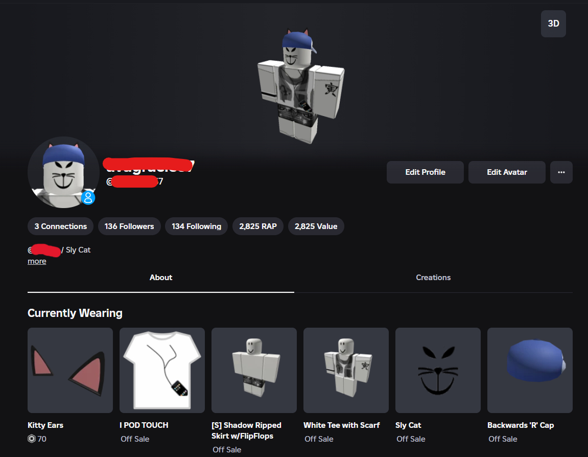View the 134 Following list
This screenshot has width=588, height=457.
point(197,226)
